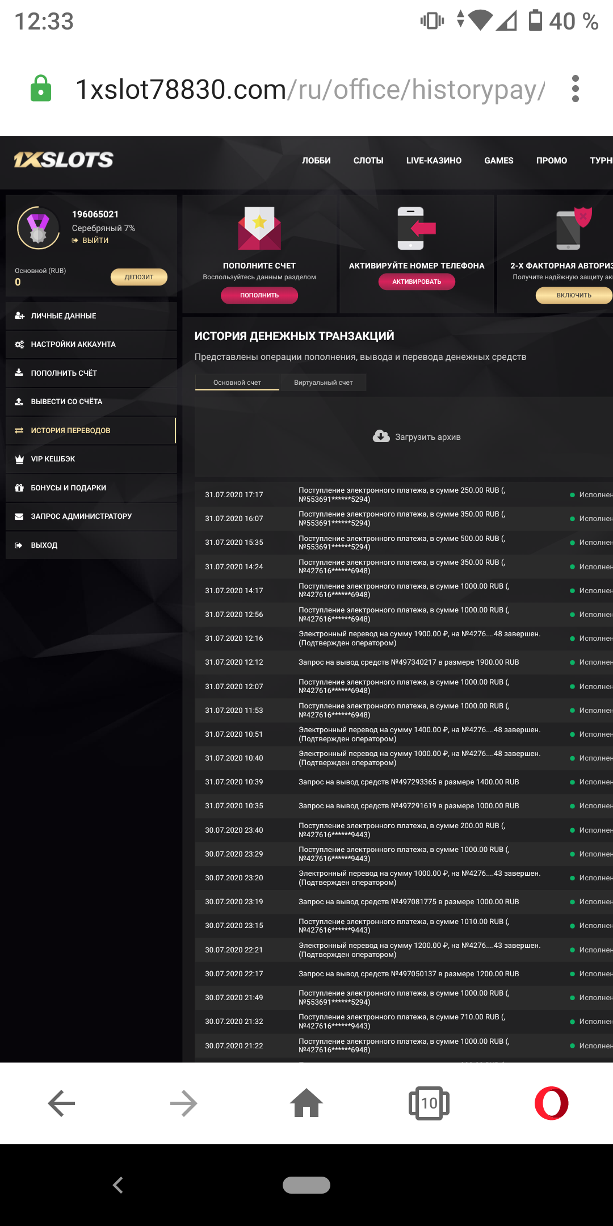The width and height of the screenshot is (613, 1226).
Task: Click ВЫХОД sidebar item
Action: pos(91,545)
